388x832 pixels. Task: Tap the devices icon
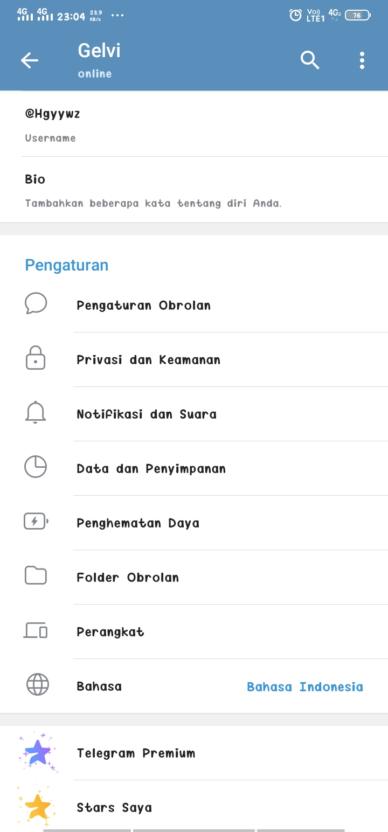(36, 630)
